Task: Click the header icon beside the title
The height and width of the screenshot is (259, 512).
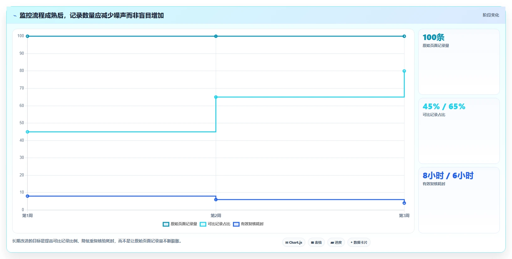Action: (15, 16)
